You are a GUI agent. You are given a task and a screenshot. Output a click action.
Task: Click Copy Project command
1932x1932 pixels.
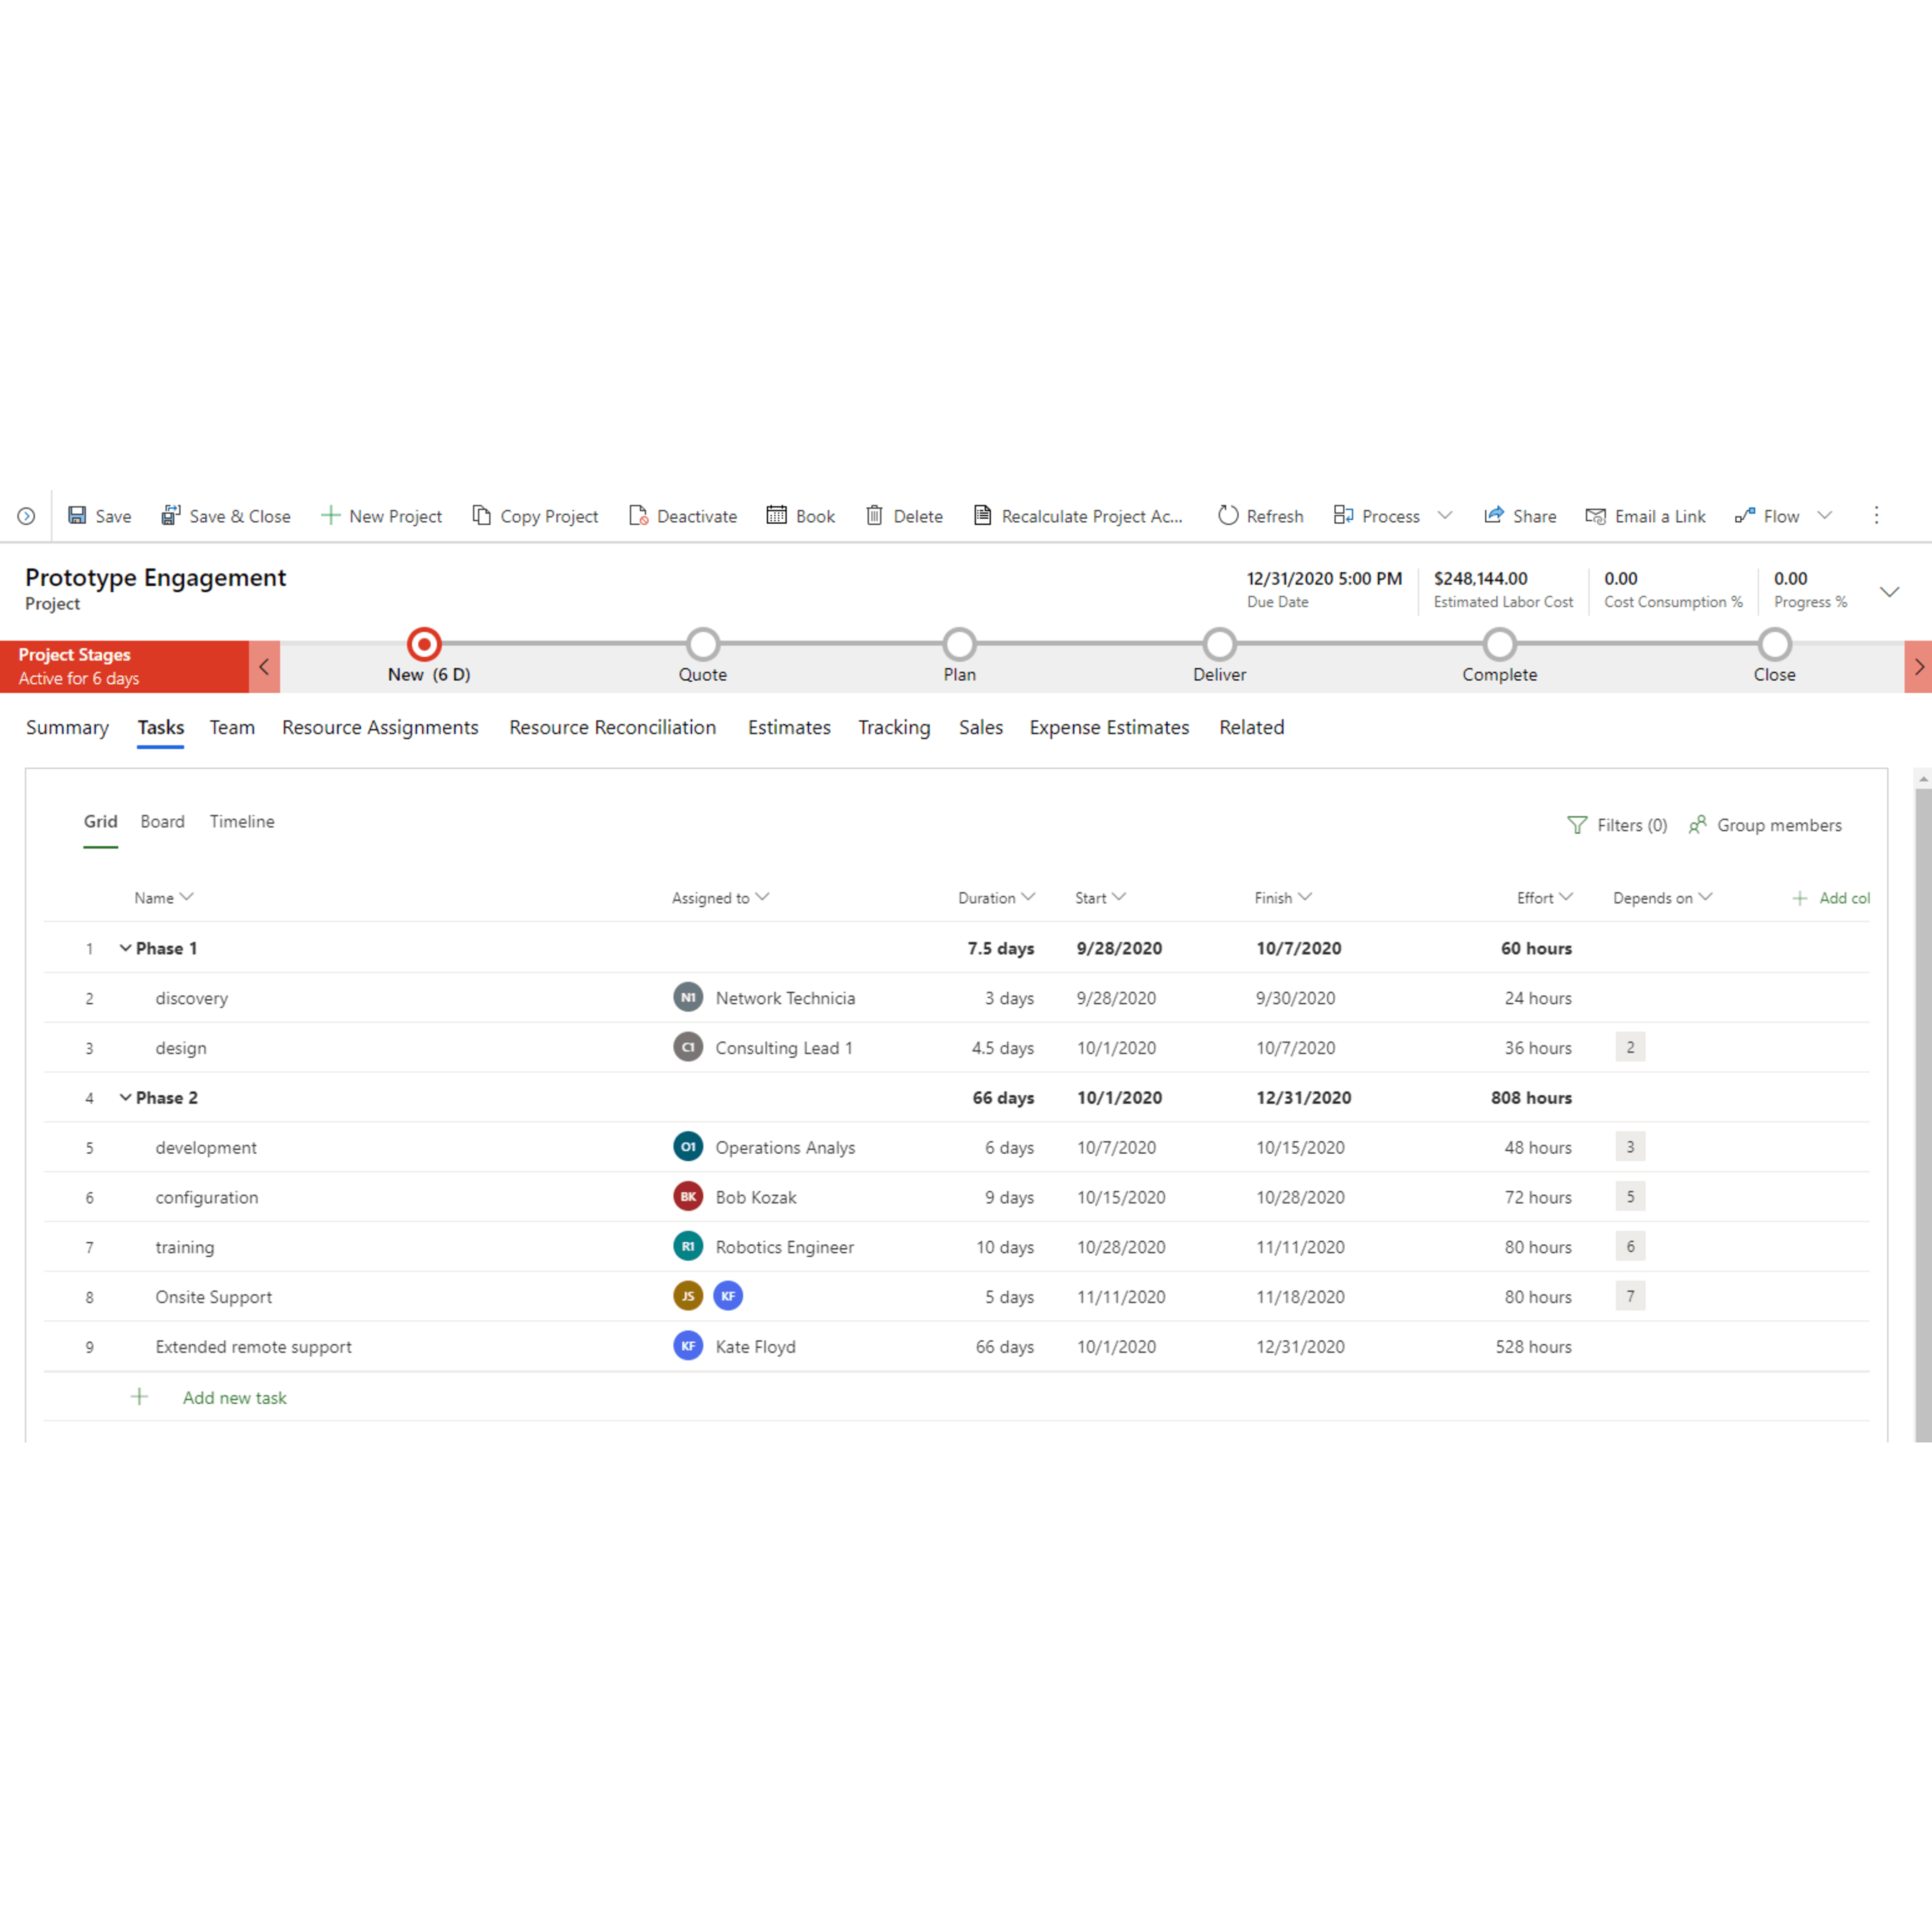(535, 516)
